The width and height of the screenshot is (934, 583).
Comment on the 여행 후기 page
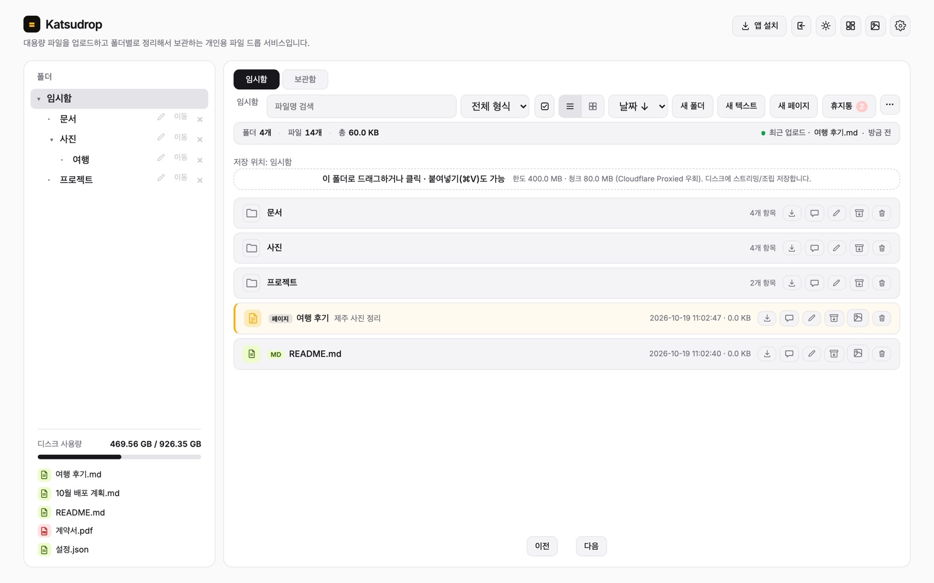[789, 318]
